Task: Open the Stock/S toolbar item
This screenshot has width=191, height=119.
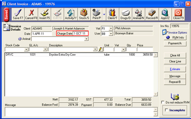Action: (x=84, y=14)
